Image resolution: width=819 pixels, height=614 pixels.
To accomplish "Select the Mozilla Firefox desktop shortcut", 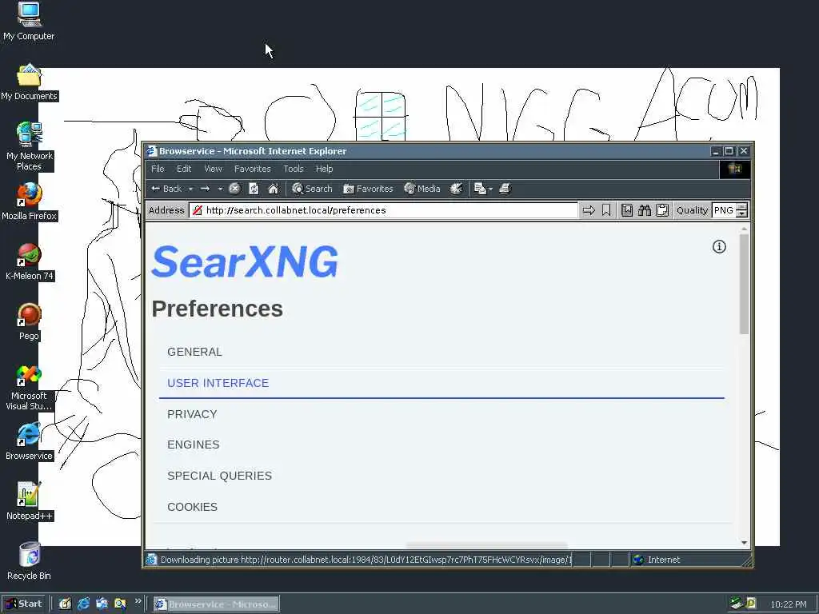I will (29, 202).
